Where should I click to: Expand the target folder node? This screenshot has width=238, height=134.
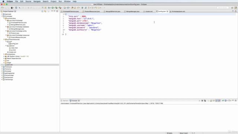pos(4,63)
